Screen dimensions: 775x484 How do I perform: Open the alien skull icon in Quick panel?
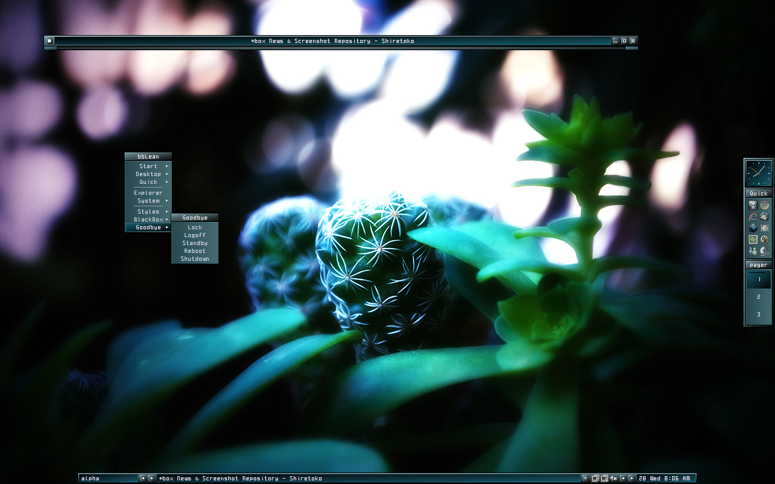[x=753, y=205]
